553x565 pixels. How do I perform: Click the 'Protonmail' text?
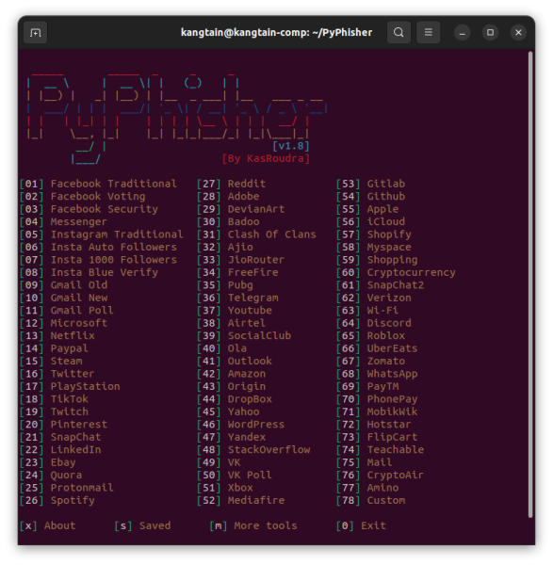(82, 488)
